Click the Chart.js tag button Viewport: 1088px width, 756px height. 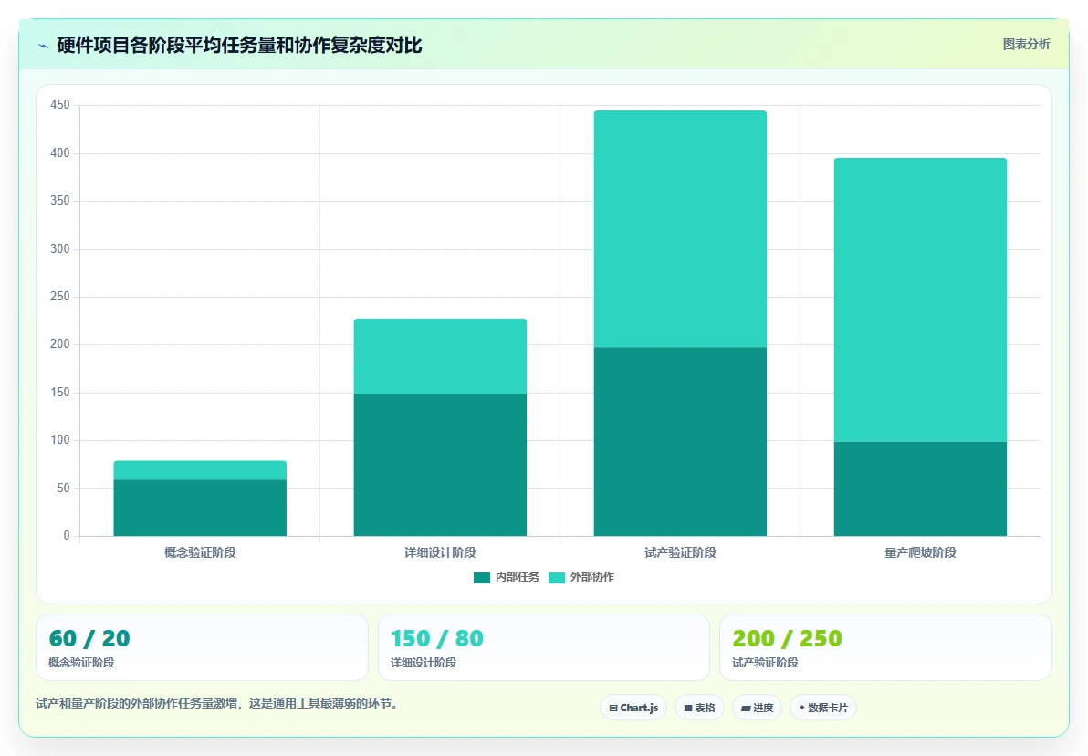pyautogui.click(x=633, y=708)
